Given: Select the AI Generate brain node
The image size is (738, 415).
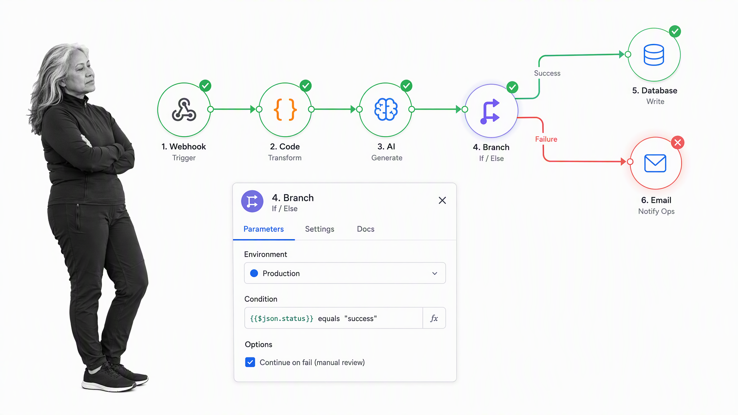Looking at the screenshot, I should [386, 110].
